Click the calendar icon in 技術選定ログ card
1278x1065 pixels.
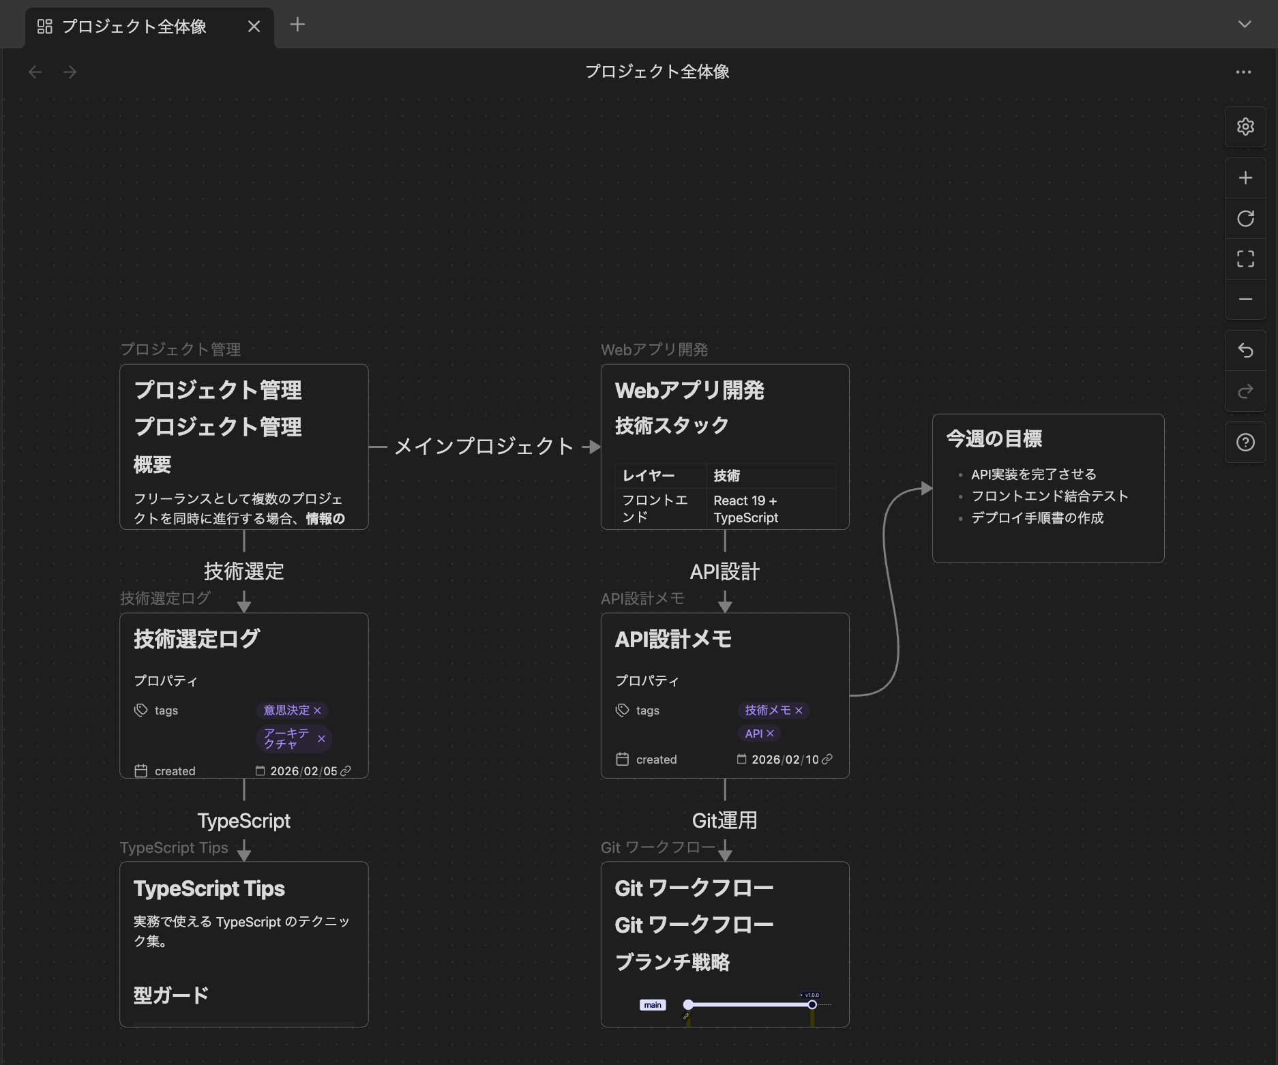tap(141, 770)
